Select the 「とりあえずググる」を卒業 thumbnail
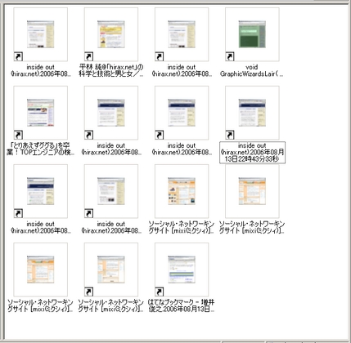The image size is (351, 343). click(41, 113)
